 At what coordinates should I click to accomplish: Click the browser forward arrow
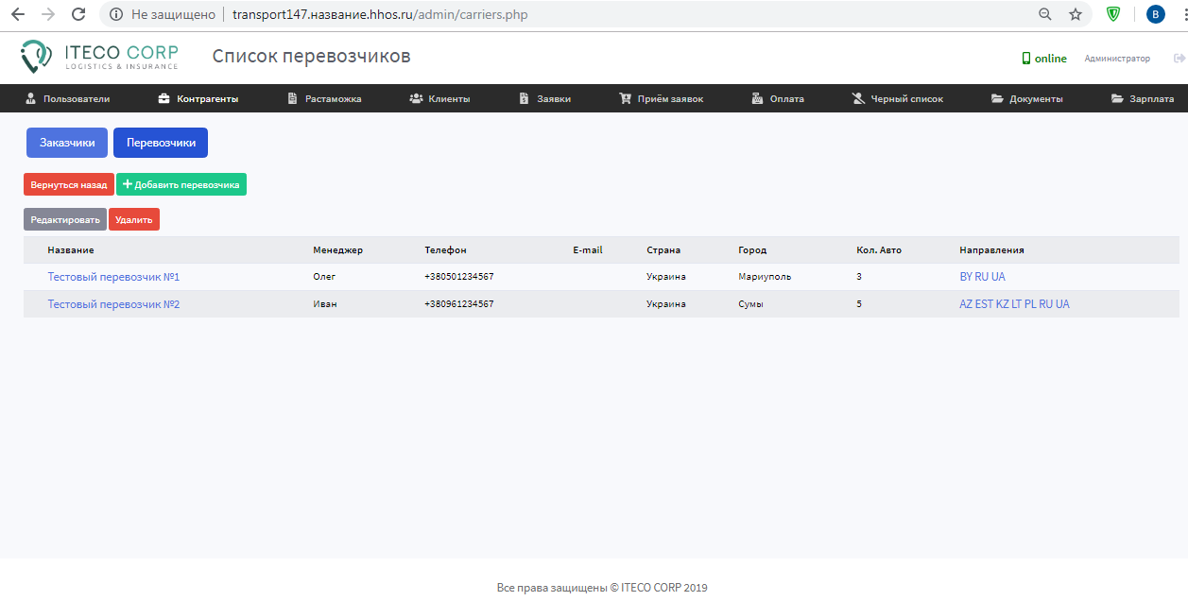click(48, 14)
